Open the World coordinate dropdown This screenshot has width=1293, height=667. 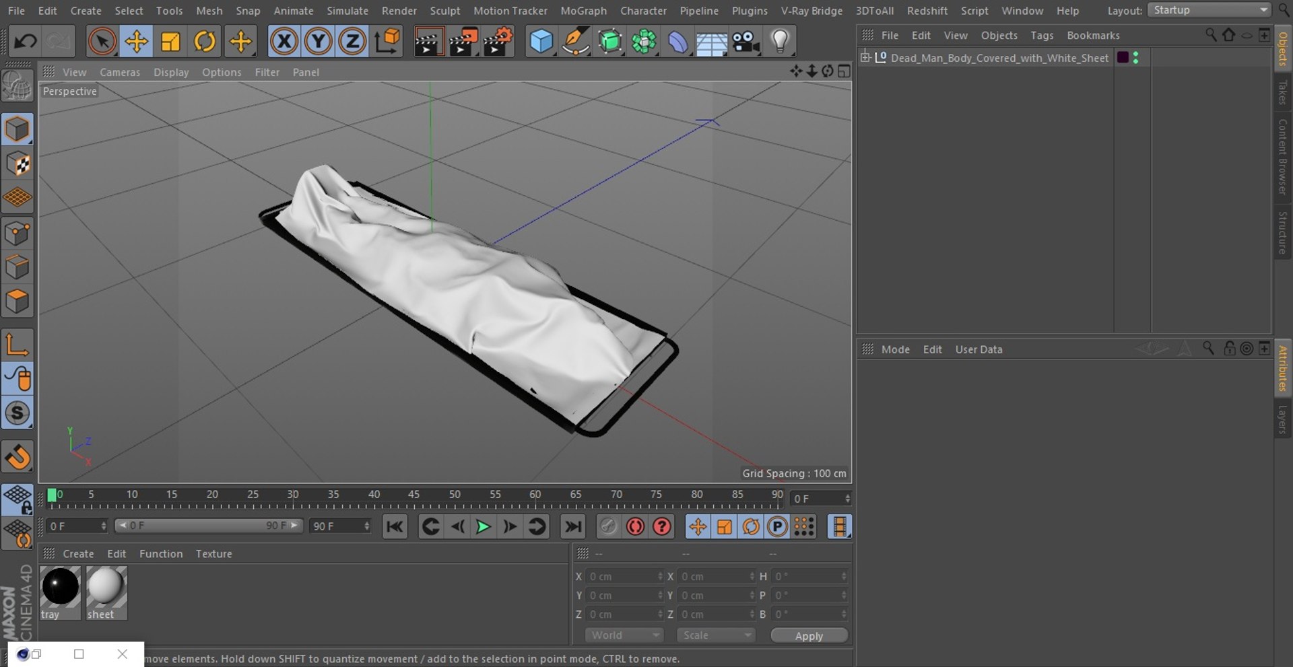[x=624, y=635]
